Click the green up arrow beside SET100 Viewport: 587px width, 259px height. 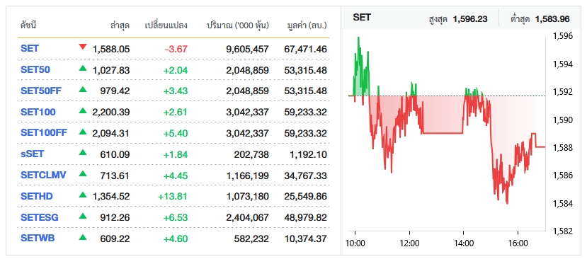(83, 110)
